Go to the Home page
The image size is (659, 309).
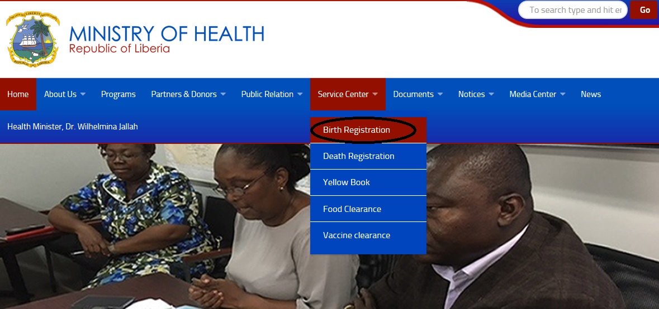click(18, 94)
